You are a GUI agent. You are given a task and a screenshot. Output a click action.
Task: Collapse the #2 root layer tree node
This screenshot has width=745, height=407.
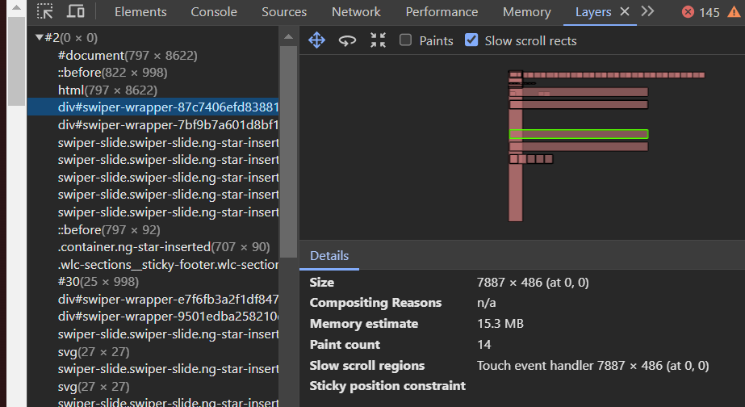(x=39, y=38)
